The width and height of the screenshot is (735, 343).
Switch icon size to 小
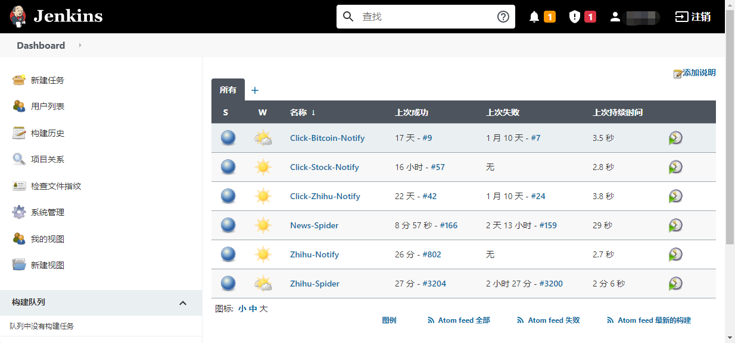click(242, 309)
